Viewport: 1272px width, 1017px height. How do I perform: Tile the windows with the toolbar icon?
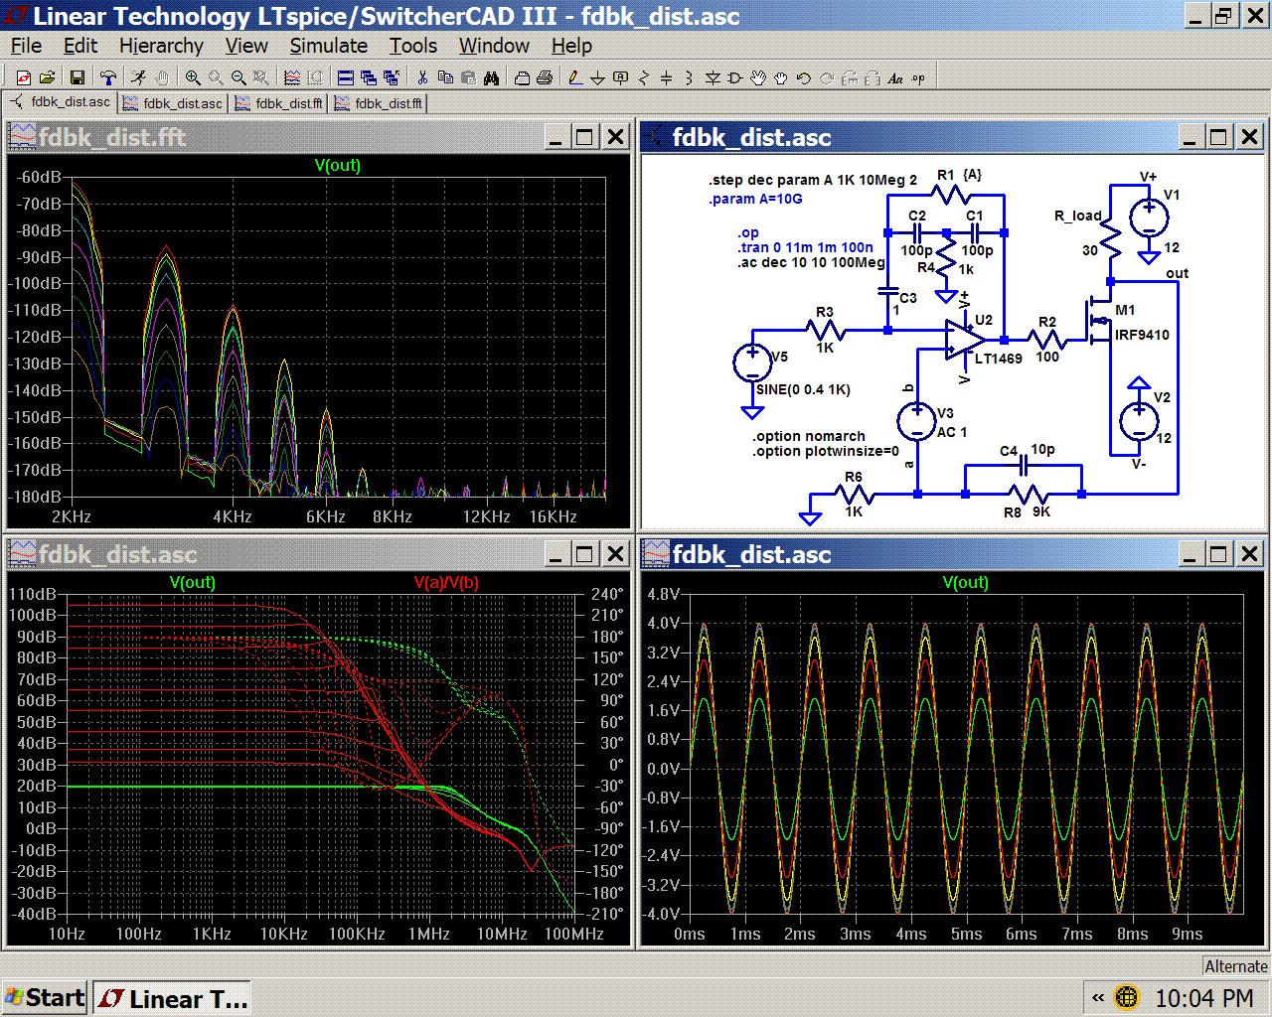pos(346,77)
